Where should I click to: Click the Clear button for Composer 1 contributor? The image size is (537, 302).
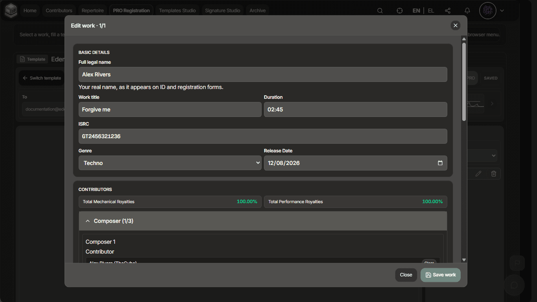429,262
